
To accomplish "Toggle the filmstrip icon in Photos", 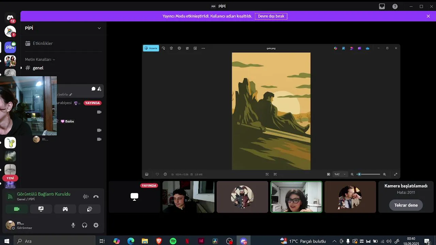I will [147, 174].
